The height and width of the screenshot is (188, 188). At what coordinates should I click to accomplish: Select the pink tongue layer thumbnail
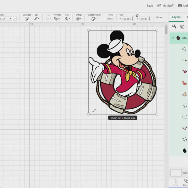tap(185, 83)
